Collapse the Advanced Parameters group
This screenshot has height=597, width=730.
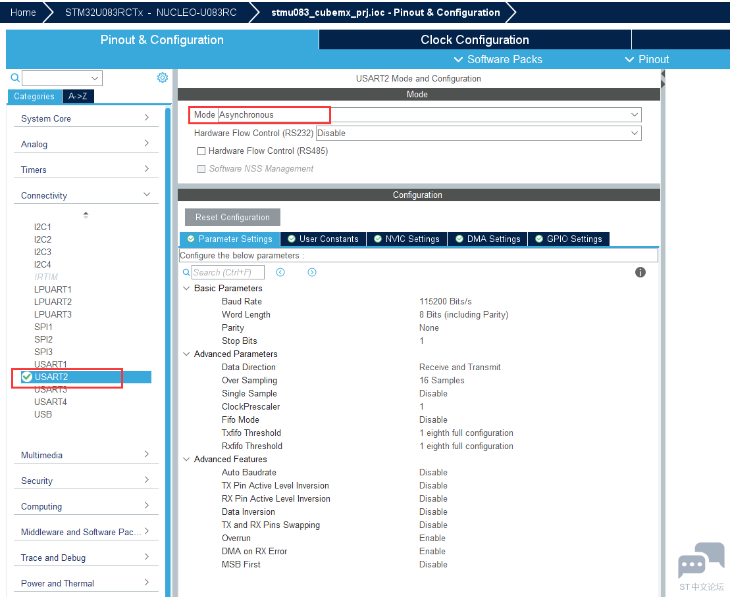click(x=186, y=354)
